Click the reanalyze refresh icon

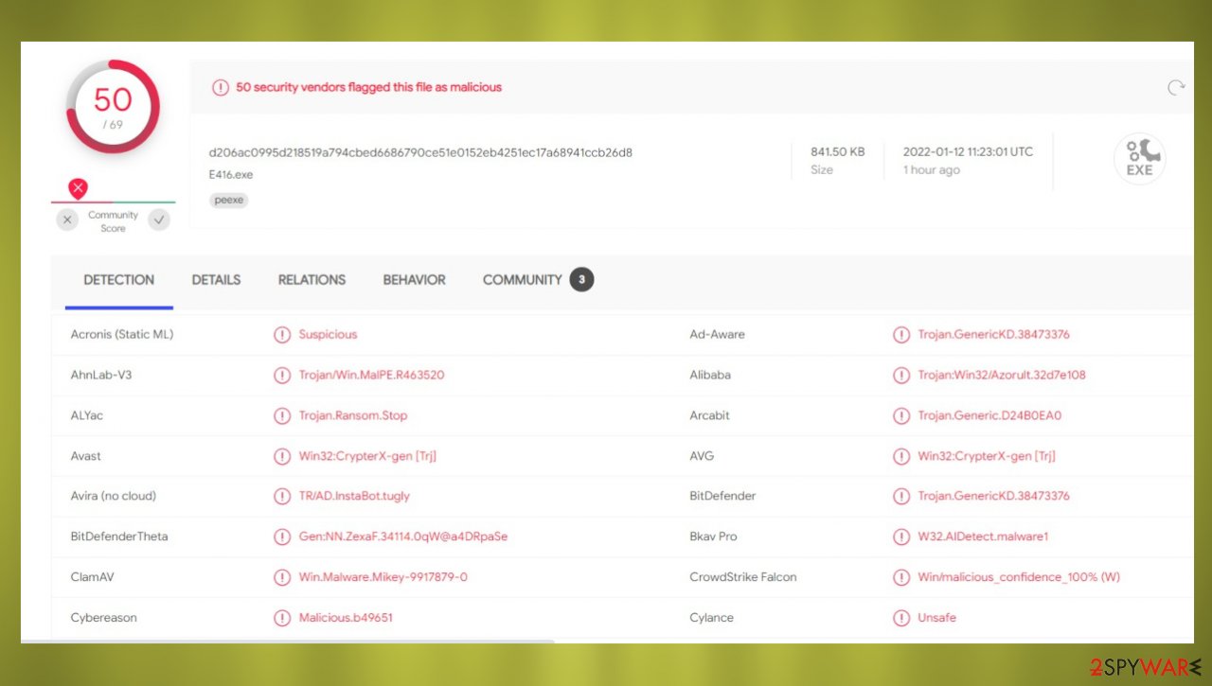pos(1176,87)
